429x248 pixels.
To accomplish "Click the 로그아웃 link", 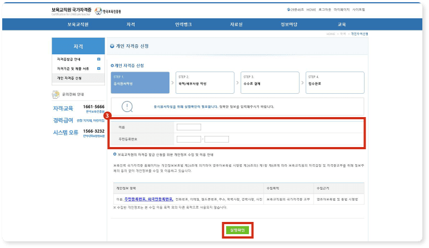I will pos(325,9).
